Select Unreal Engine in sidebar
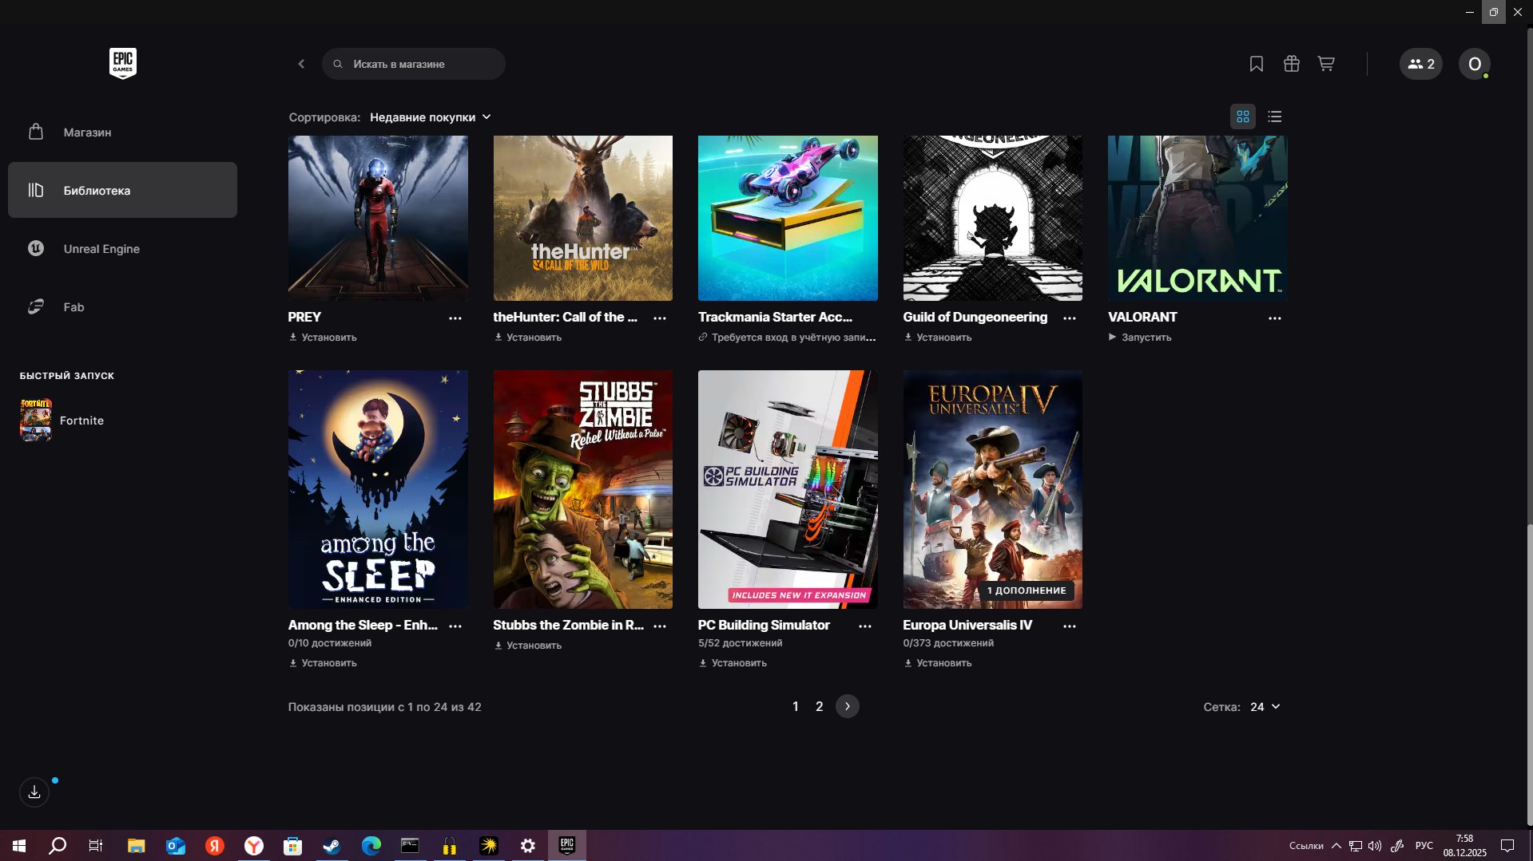The width and height of the screenshot is (1533, 861). [101, 249]
